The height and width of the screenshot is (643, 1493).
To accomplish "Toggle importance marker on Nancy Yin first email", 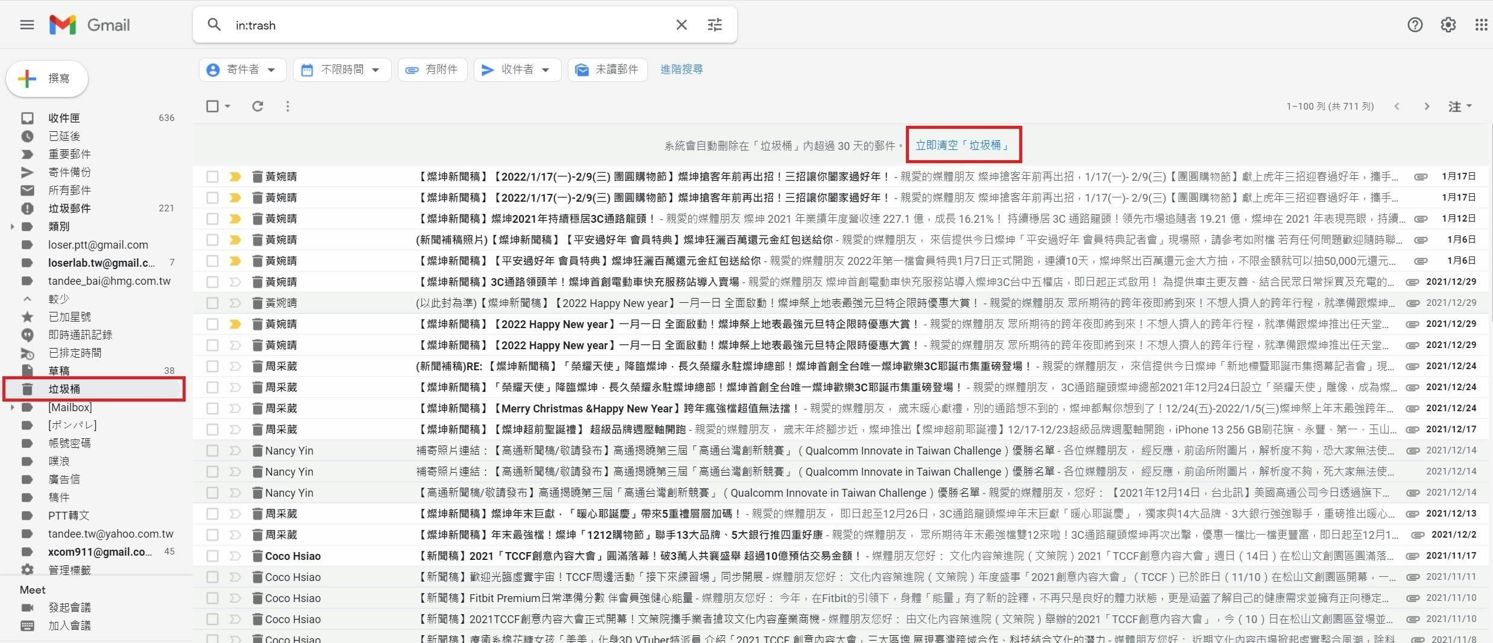I will pos(235,450).
